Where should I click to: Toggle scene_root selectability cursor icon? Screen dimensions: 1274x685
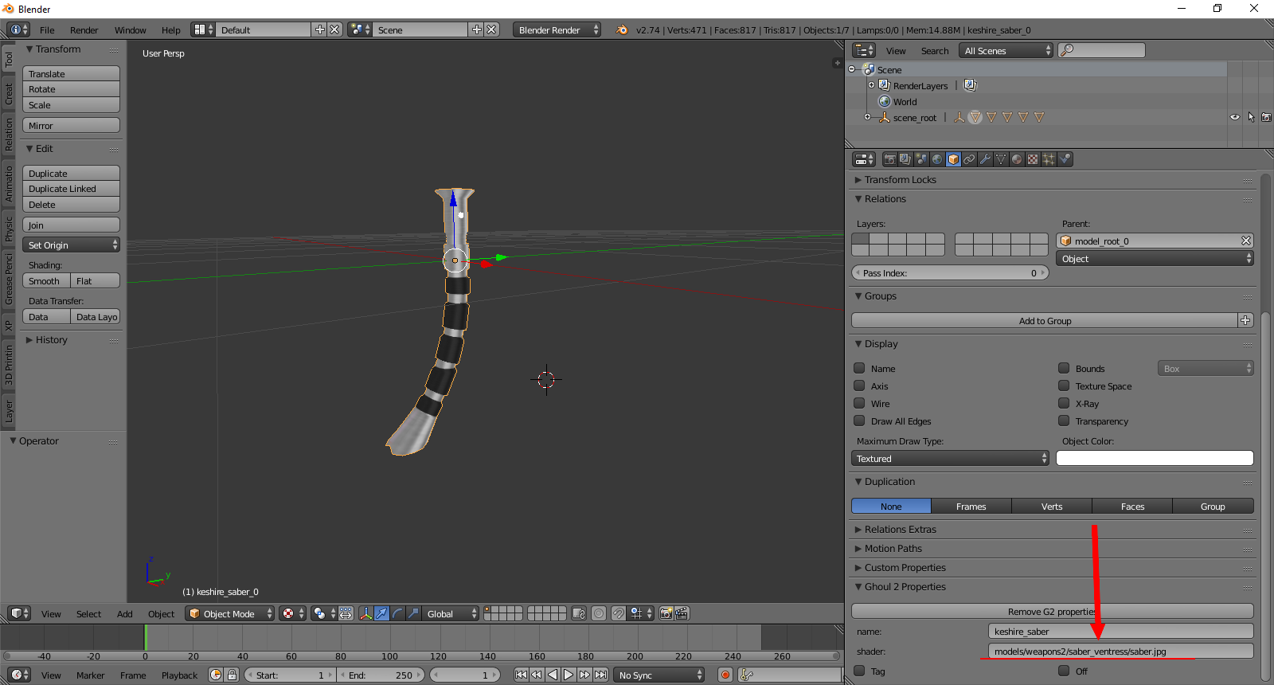[x=1251, y=117]
